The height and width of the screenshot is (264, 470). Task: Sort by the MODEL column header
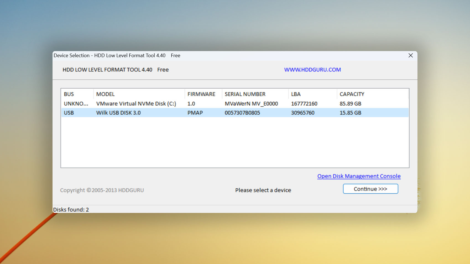pyautogui.click(x=139, y=94)
